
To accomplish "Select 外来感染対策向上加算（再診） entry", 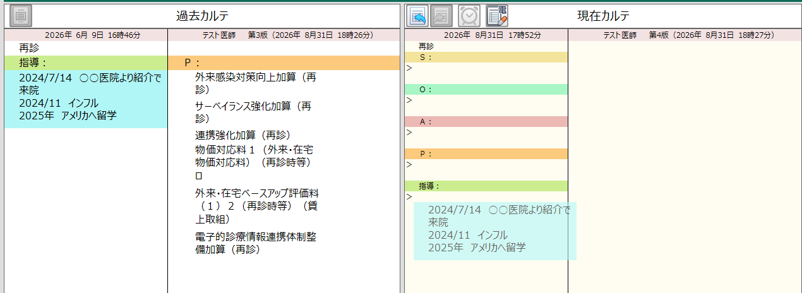I will tap(256, 83).
